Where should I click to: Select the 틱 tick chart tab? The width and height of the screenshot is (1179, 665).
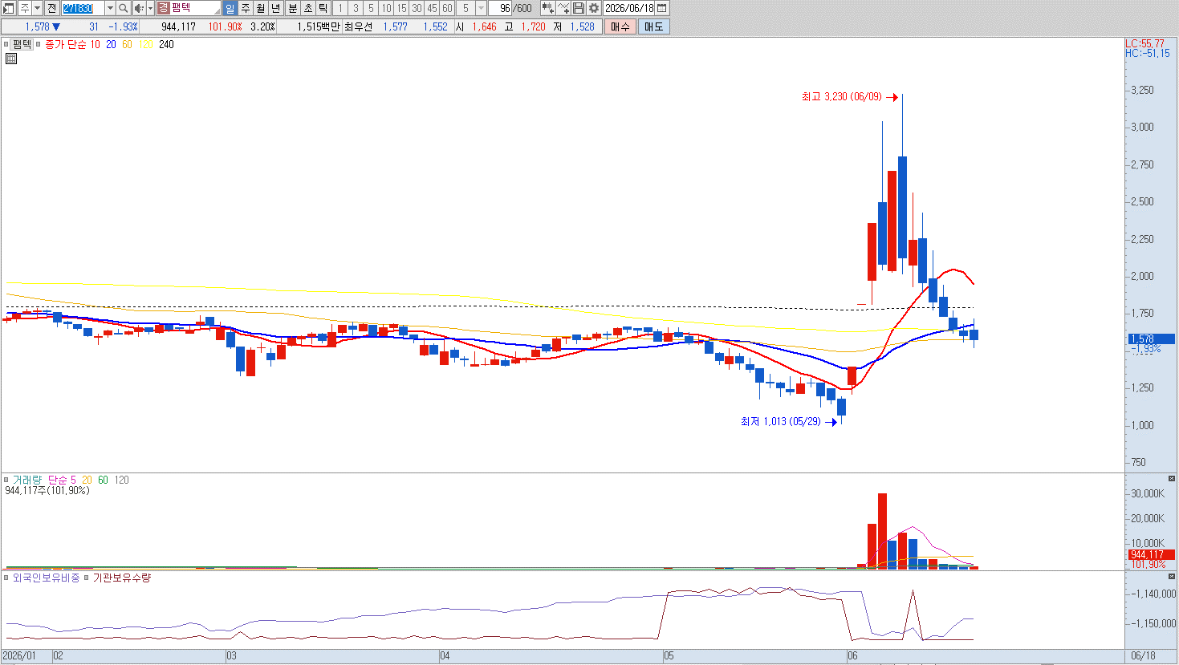pyautogui.click(x=323, y=8)
